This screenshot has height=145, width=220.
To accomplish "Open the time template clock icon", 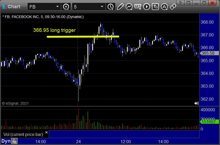I will click(111, 7).
